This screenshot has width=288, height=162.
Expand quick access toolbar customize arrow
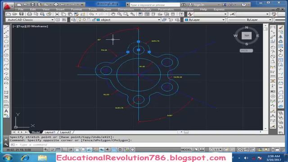point(82,4)
